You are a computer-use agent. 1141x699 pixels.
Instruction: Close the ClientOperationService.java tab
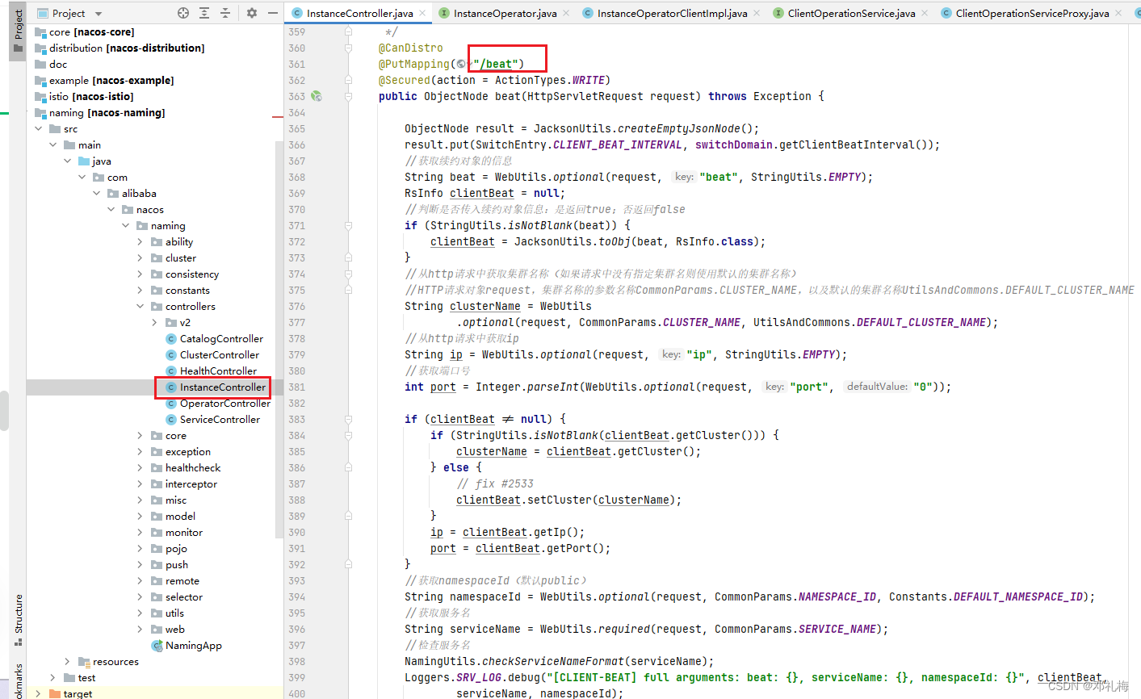(x=924, y=14)
